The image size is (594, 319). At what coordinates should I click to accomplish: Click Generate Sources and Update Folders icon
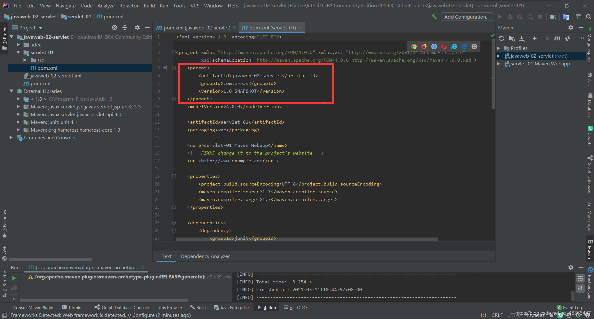click(x=512, y=38)
